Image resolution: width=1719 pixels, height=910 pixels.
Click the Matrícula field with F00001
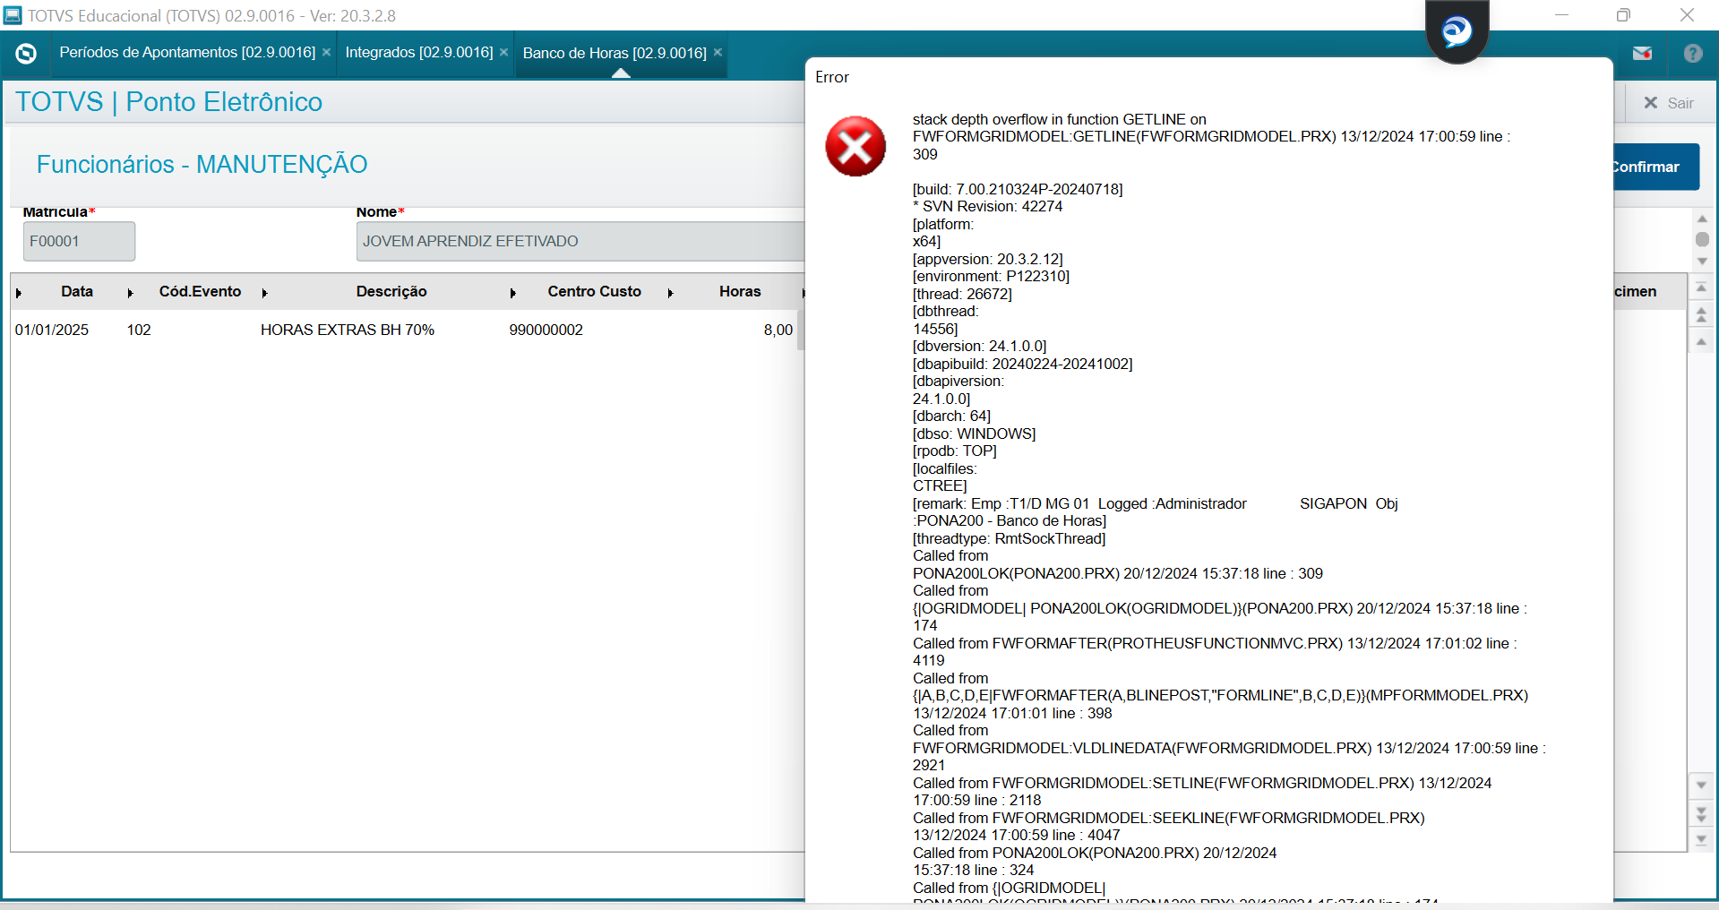79,242
